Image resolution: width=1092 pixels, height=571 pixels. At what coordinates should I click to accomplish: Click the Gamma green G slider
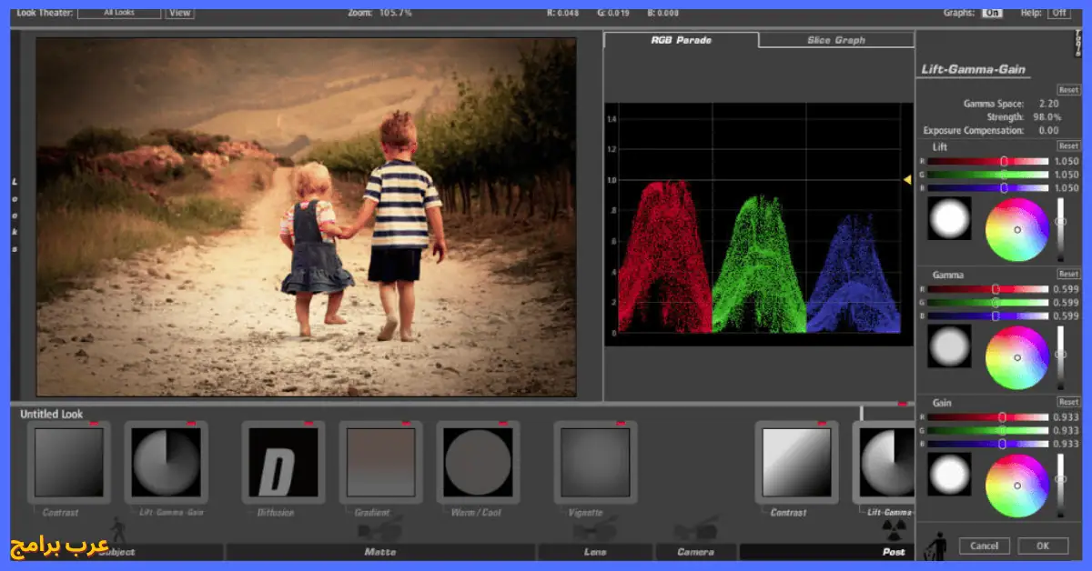click(988, 303)
